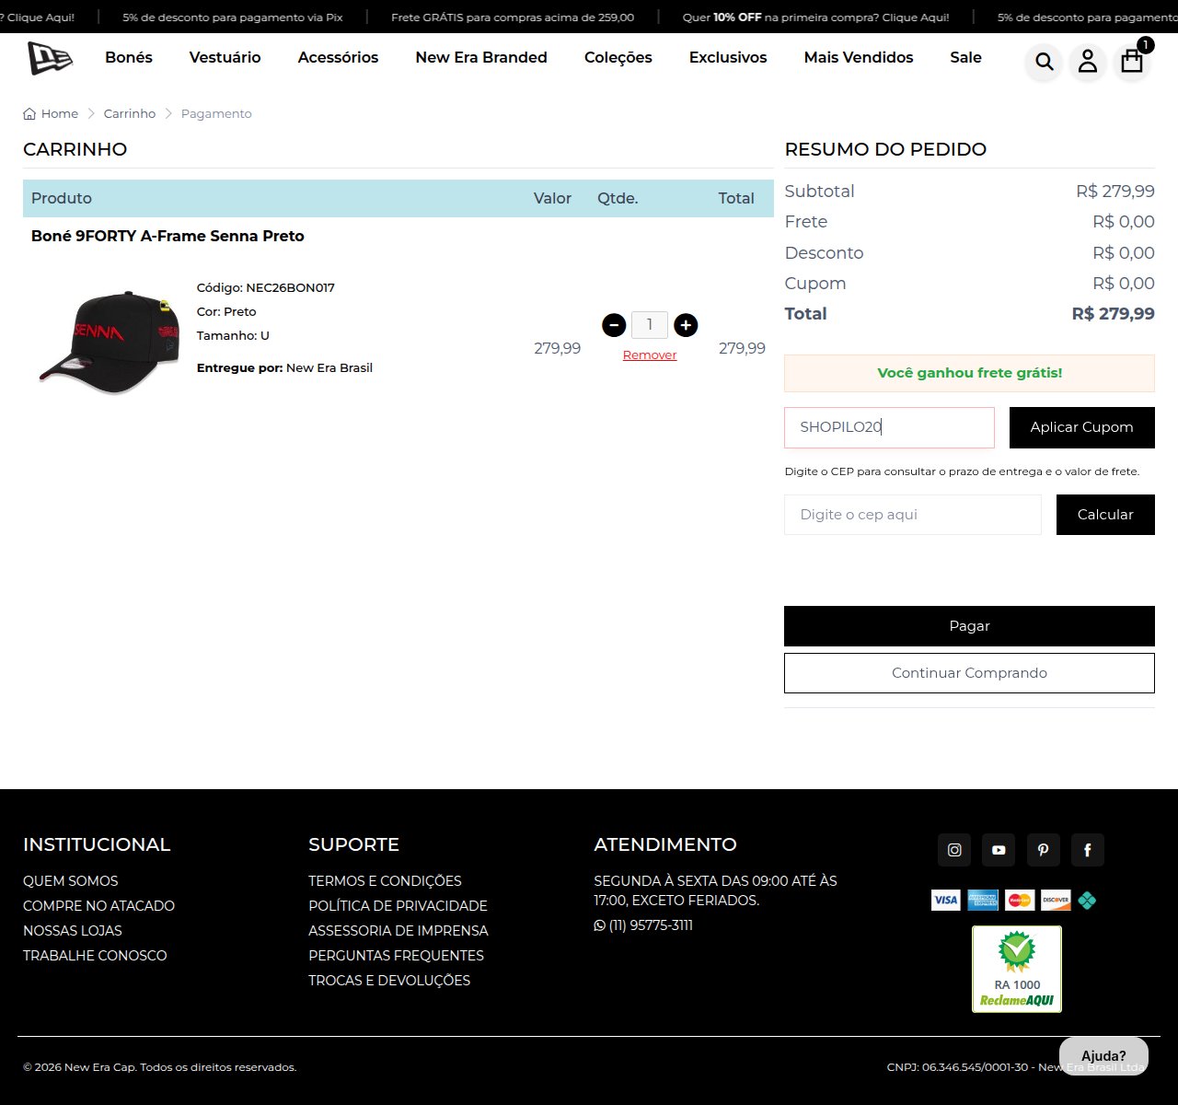
Task: Click the Calcular button
Action: click(1105, 515)
